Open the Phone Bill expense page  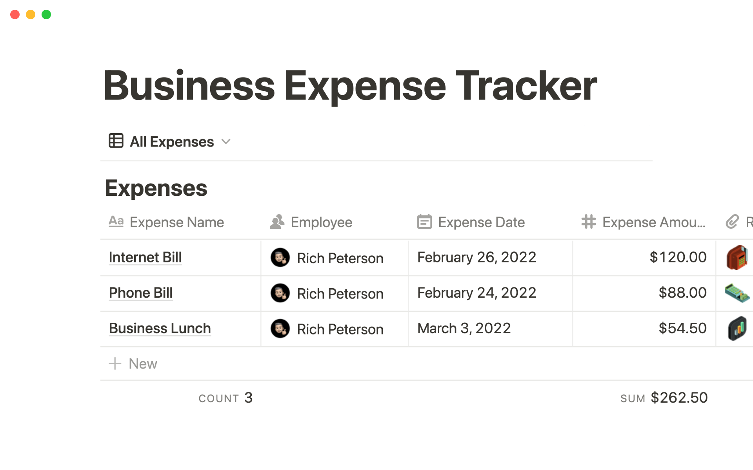[140, 293]
